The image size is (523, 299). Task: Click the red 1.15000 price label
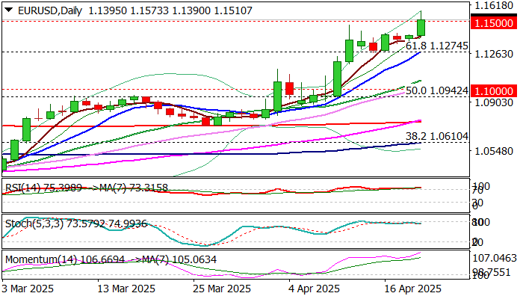pos(493,23)
